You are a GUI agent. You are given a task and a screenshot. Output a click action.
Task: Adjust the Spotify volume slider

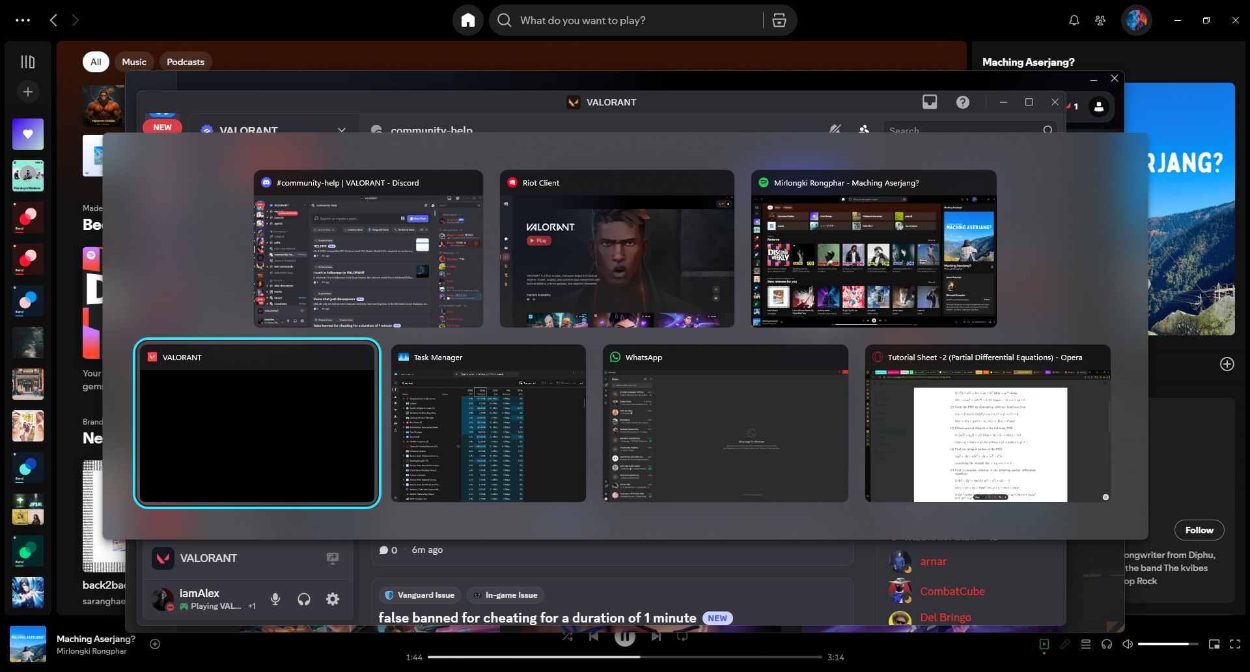(1168, 644)
